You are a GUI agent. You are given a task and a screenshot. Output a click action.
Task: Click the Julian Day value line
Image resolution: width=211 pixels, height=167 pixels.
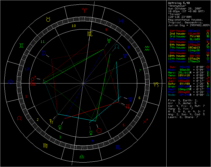(189, 25)
